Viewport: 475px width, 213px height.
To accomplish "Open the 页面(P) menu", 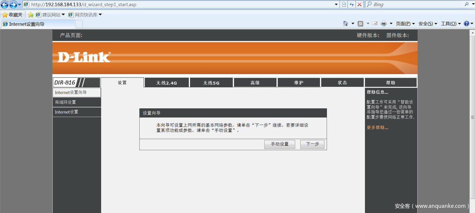I will click(x=405, y=24).
